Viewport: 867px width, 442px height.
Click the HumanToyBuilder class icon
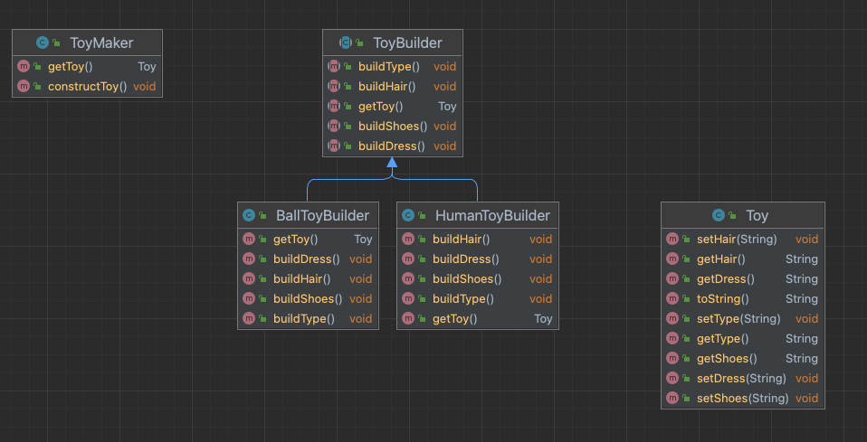(x=408, y=215)
